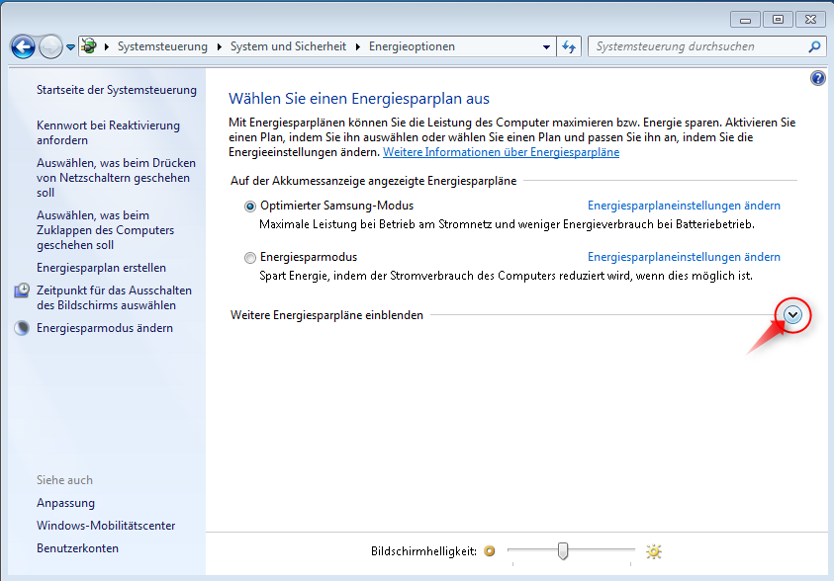Viewport: 834px width, 581px height.
Task: Open help via the question mark icon
Action: pyautogui.click(x=817, y=78)
